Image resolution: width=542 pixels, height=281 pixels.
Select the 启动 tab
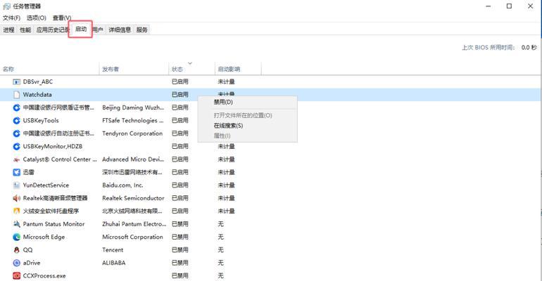(80, 30)
